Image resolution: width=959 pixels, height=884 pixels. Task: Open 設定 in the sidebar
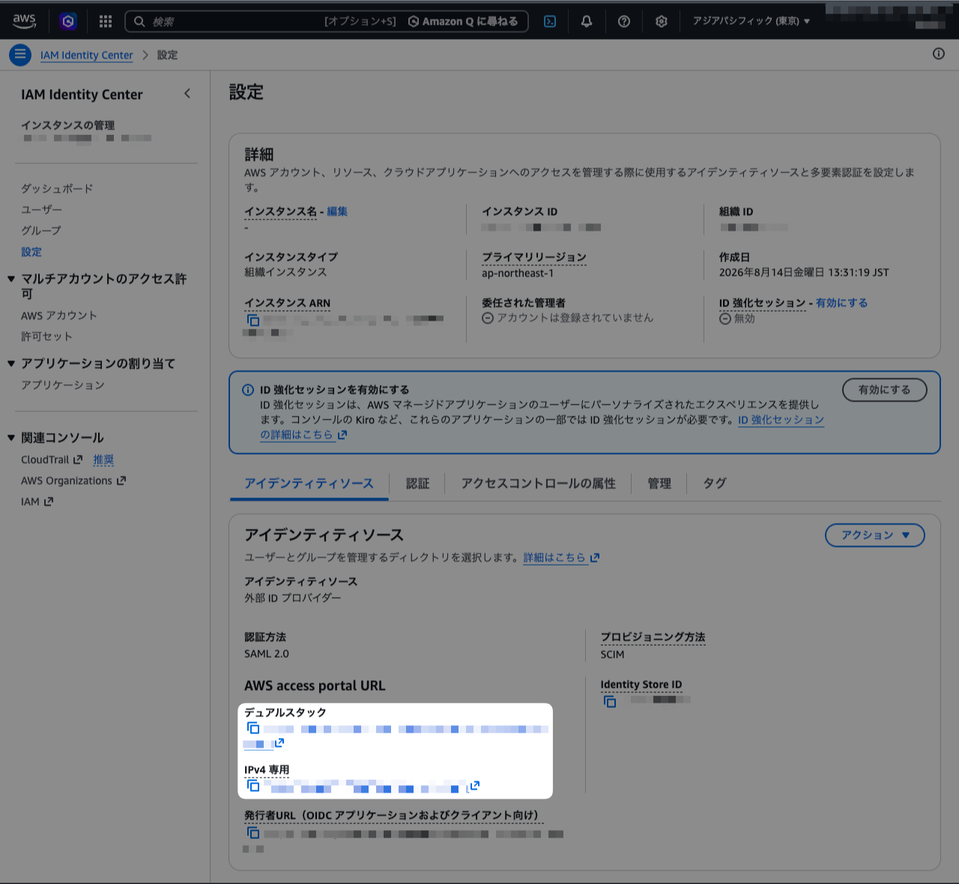(x=31, y=252)
